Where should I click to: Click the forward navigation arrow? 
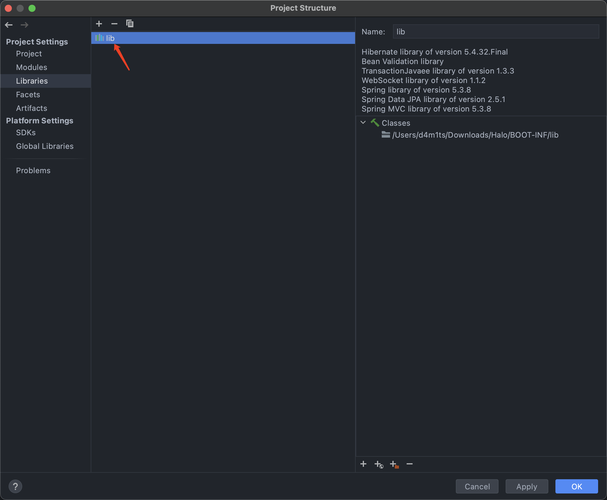[x=25, y=25]
